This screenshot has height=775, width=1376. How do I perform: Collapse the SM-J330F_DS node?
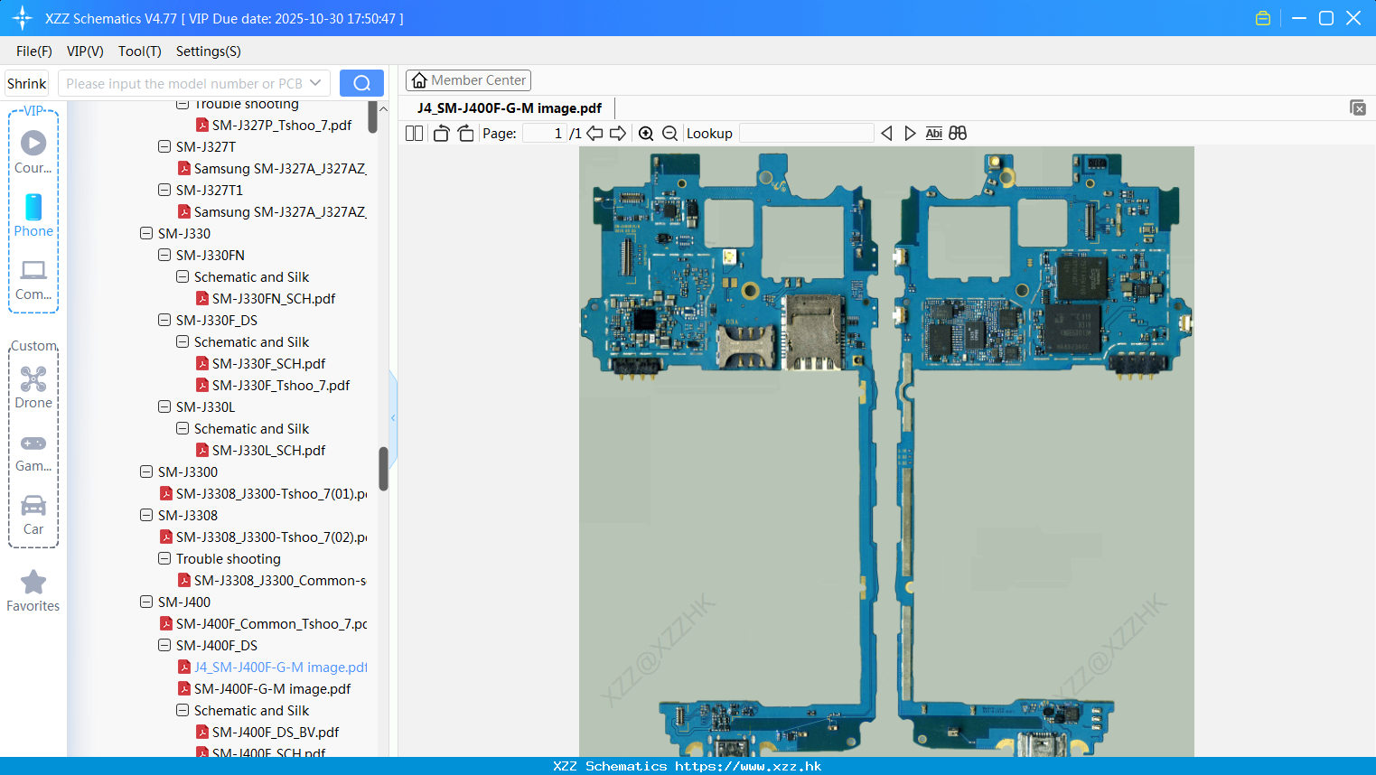coord(164,320)
